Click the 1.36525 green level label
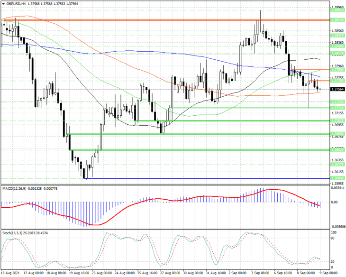Viewport: 346px width, 277px height. (337, 150)
